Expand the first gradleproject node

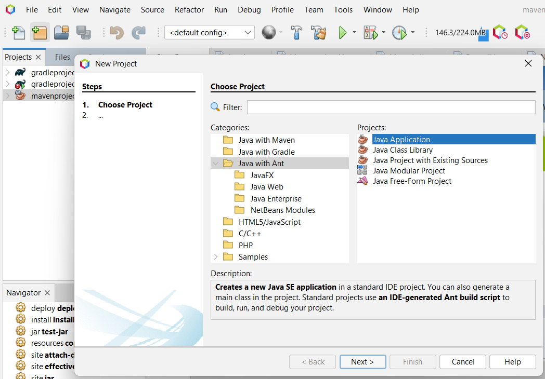click(8, 72)
